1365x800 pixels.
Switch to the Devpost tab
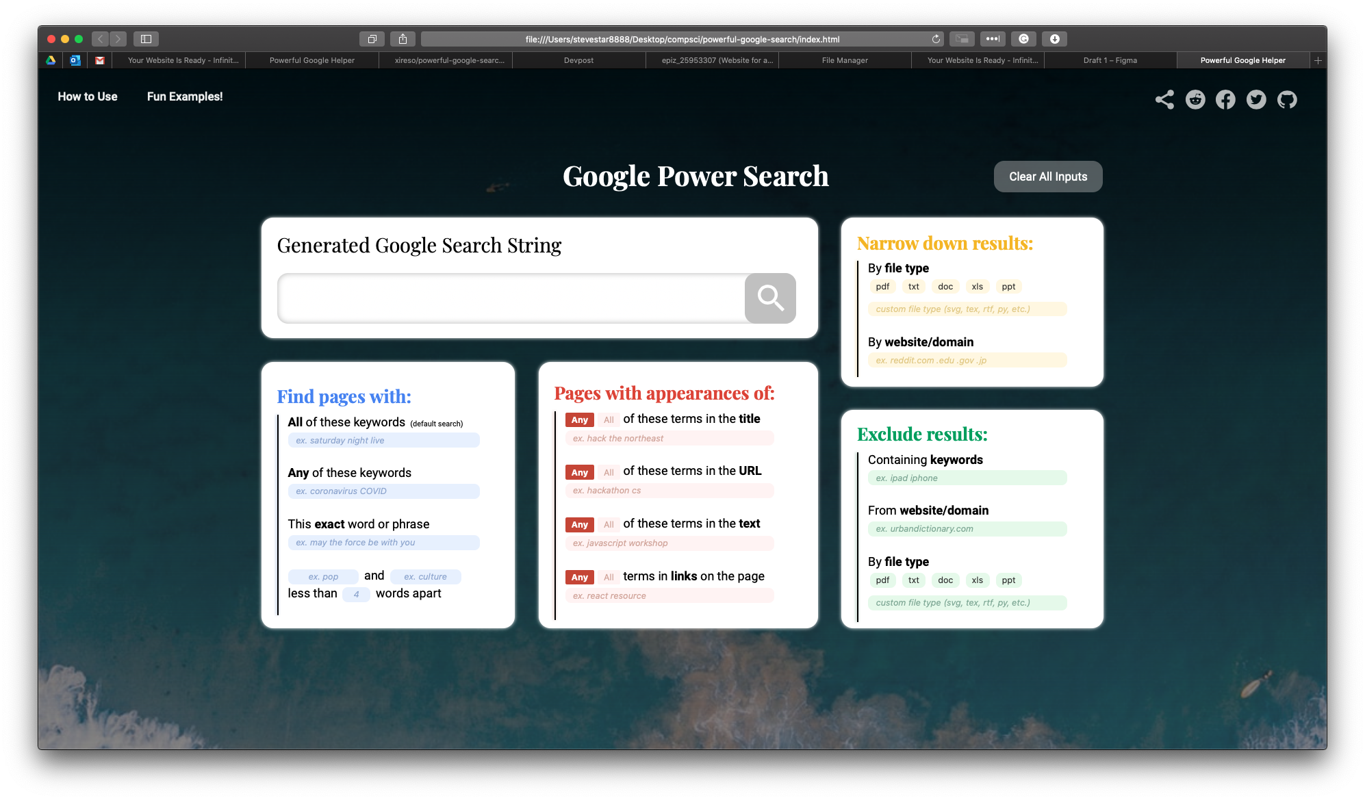click(x=578, y=60)
